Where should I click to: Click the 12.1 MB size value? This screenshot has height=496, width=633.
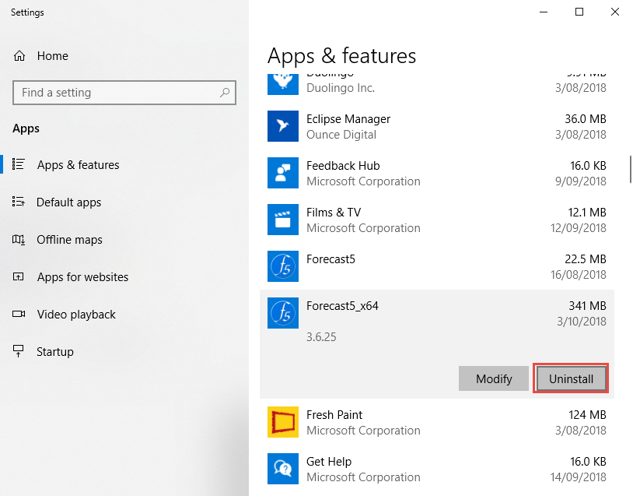587,213
